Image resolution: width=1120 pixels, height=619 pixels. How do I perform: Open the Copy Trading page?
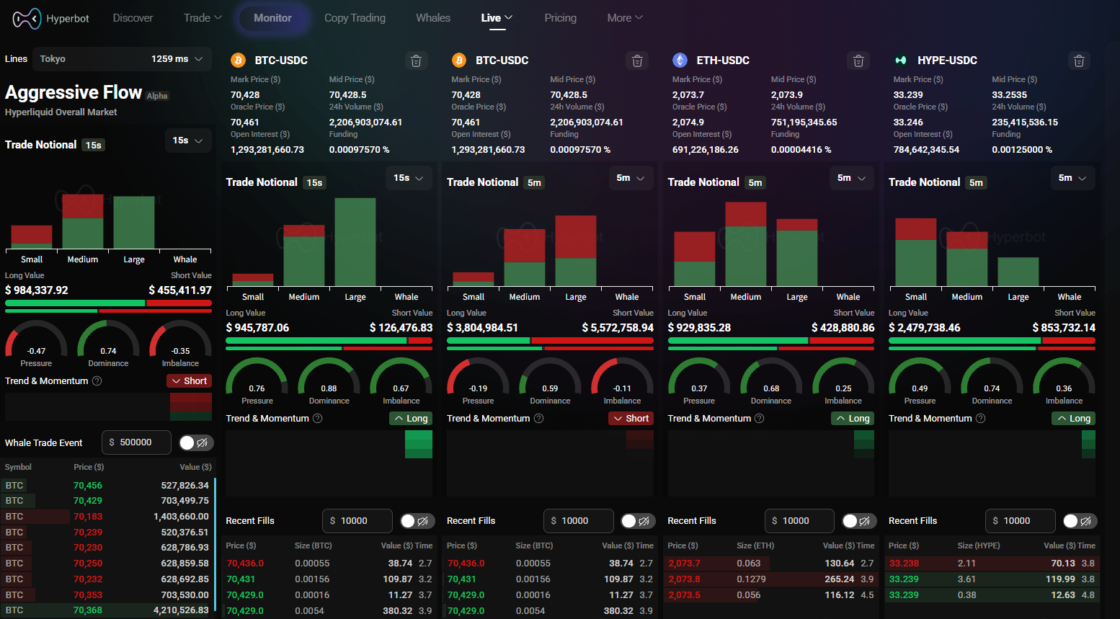355,18
